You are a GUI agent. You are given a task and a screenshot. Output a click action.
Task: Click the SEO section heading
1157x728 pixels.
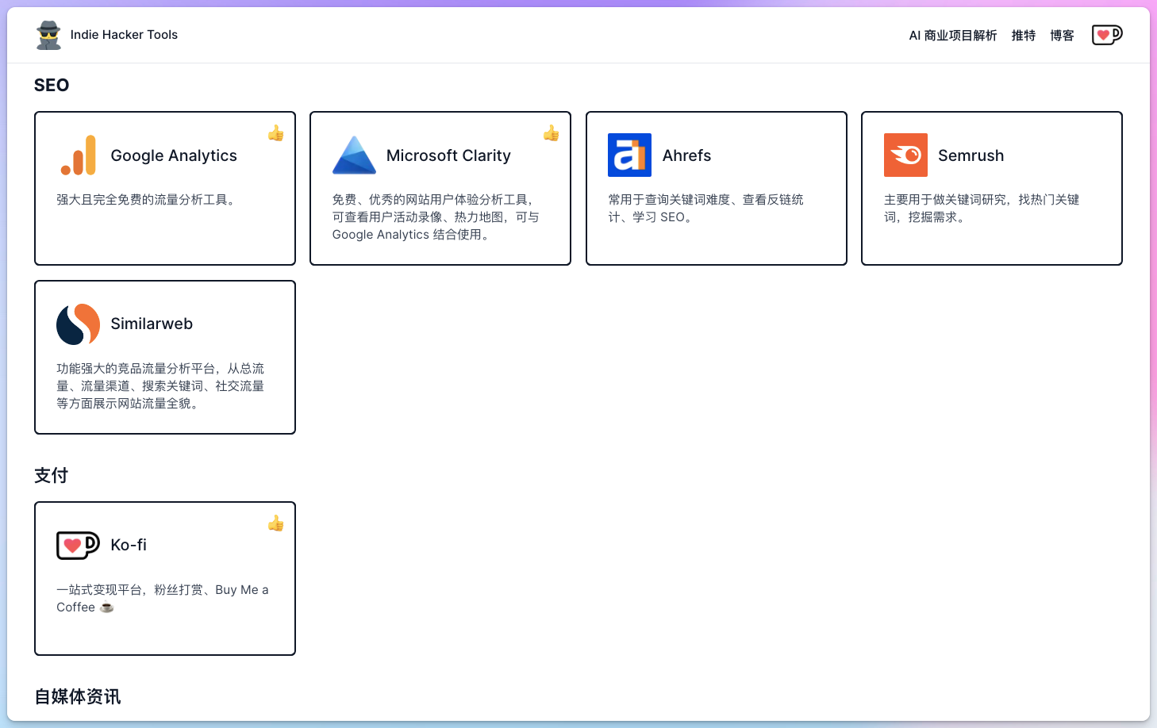click(52, 85)
